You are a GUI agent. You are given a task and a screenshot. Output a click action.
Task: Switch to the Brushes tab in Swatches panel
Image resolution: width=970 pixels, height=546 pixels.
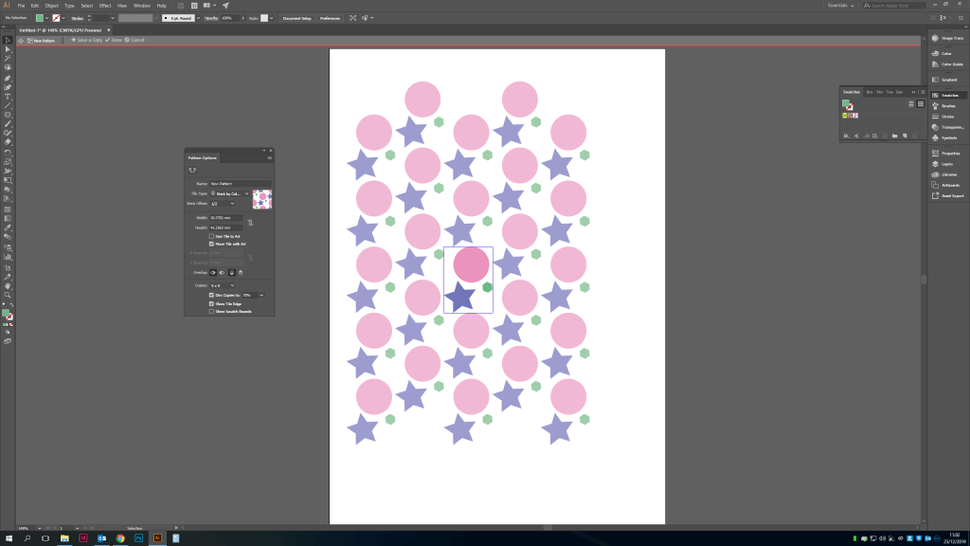pyautogui.click(x=869, y=92)
